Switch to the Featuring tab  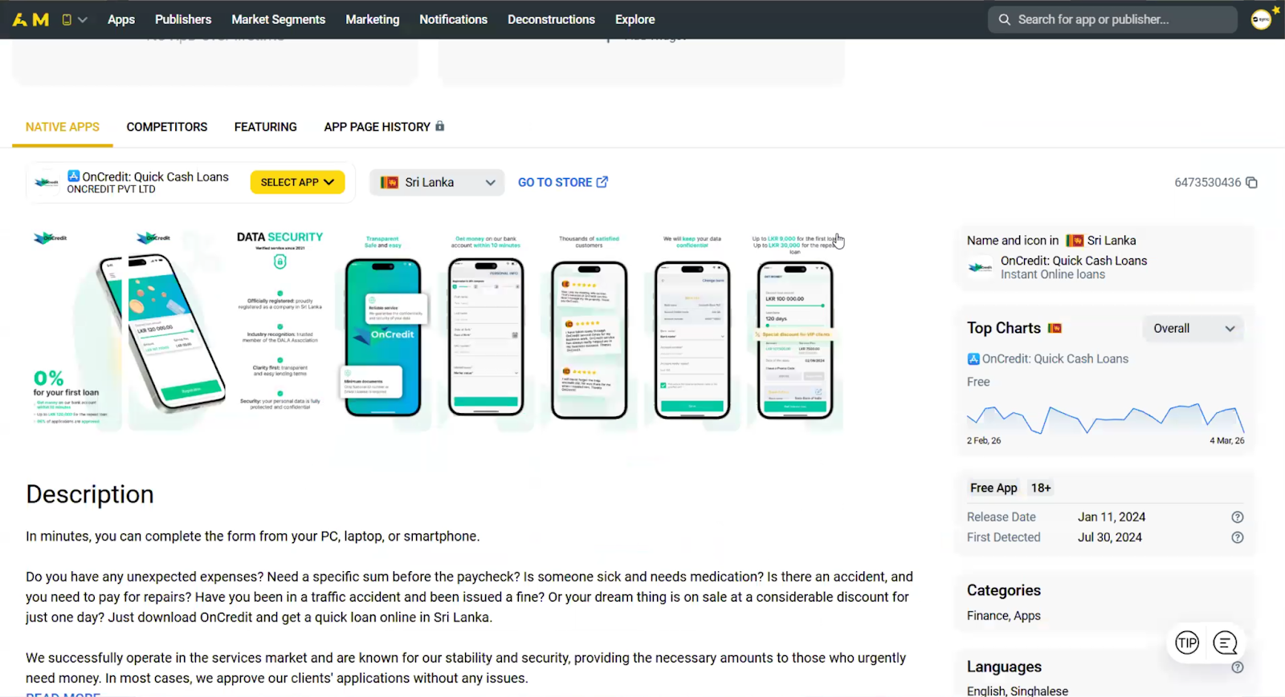(x=266, y=127)
